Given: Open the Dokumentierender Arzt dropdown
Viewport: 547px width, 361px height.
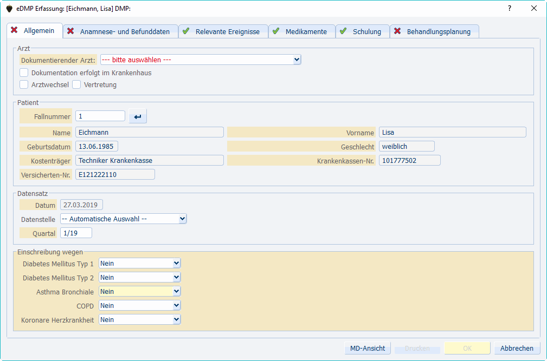Looking at the screenshot, I should [x=201, y=60].
